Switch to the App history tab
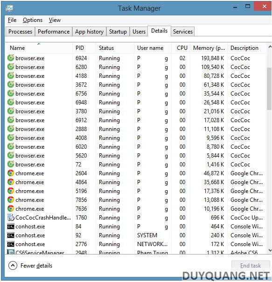 [x=89, y=32]
